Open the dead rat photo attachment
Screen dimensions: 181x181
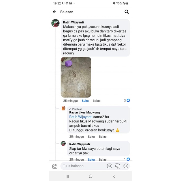76,77
